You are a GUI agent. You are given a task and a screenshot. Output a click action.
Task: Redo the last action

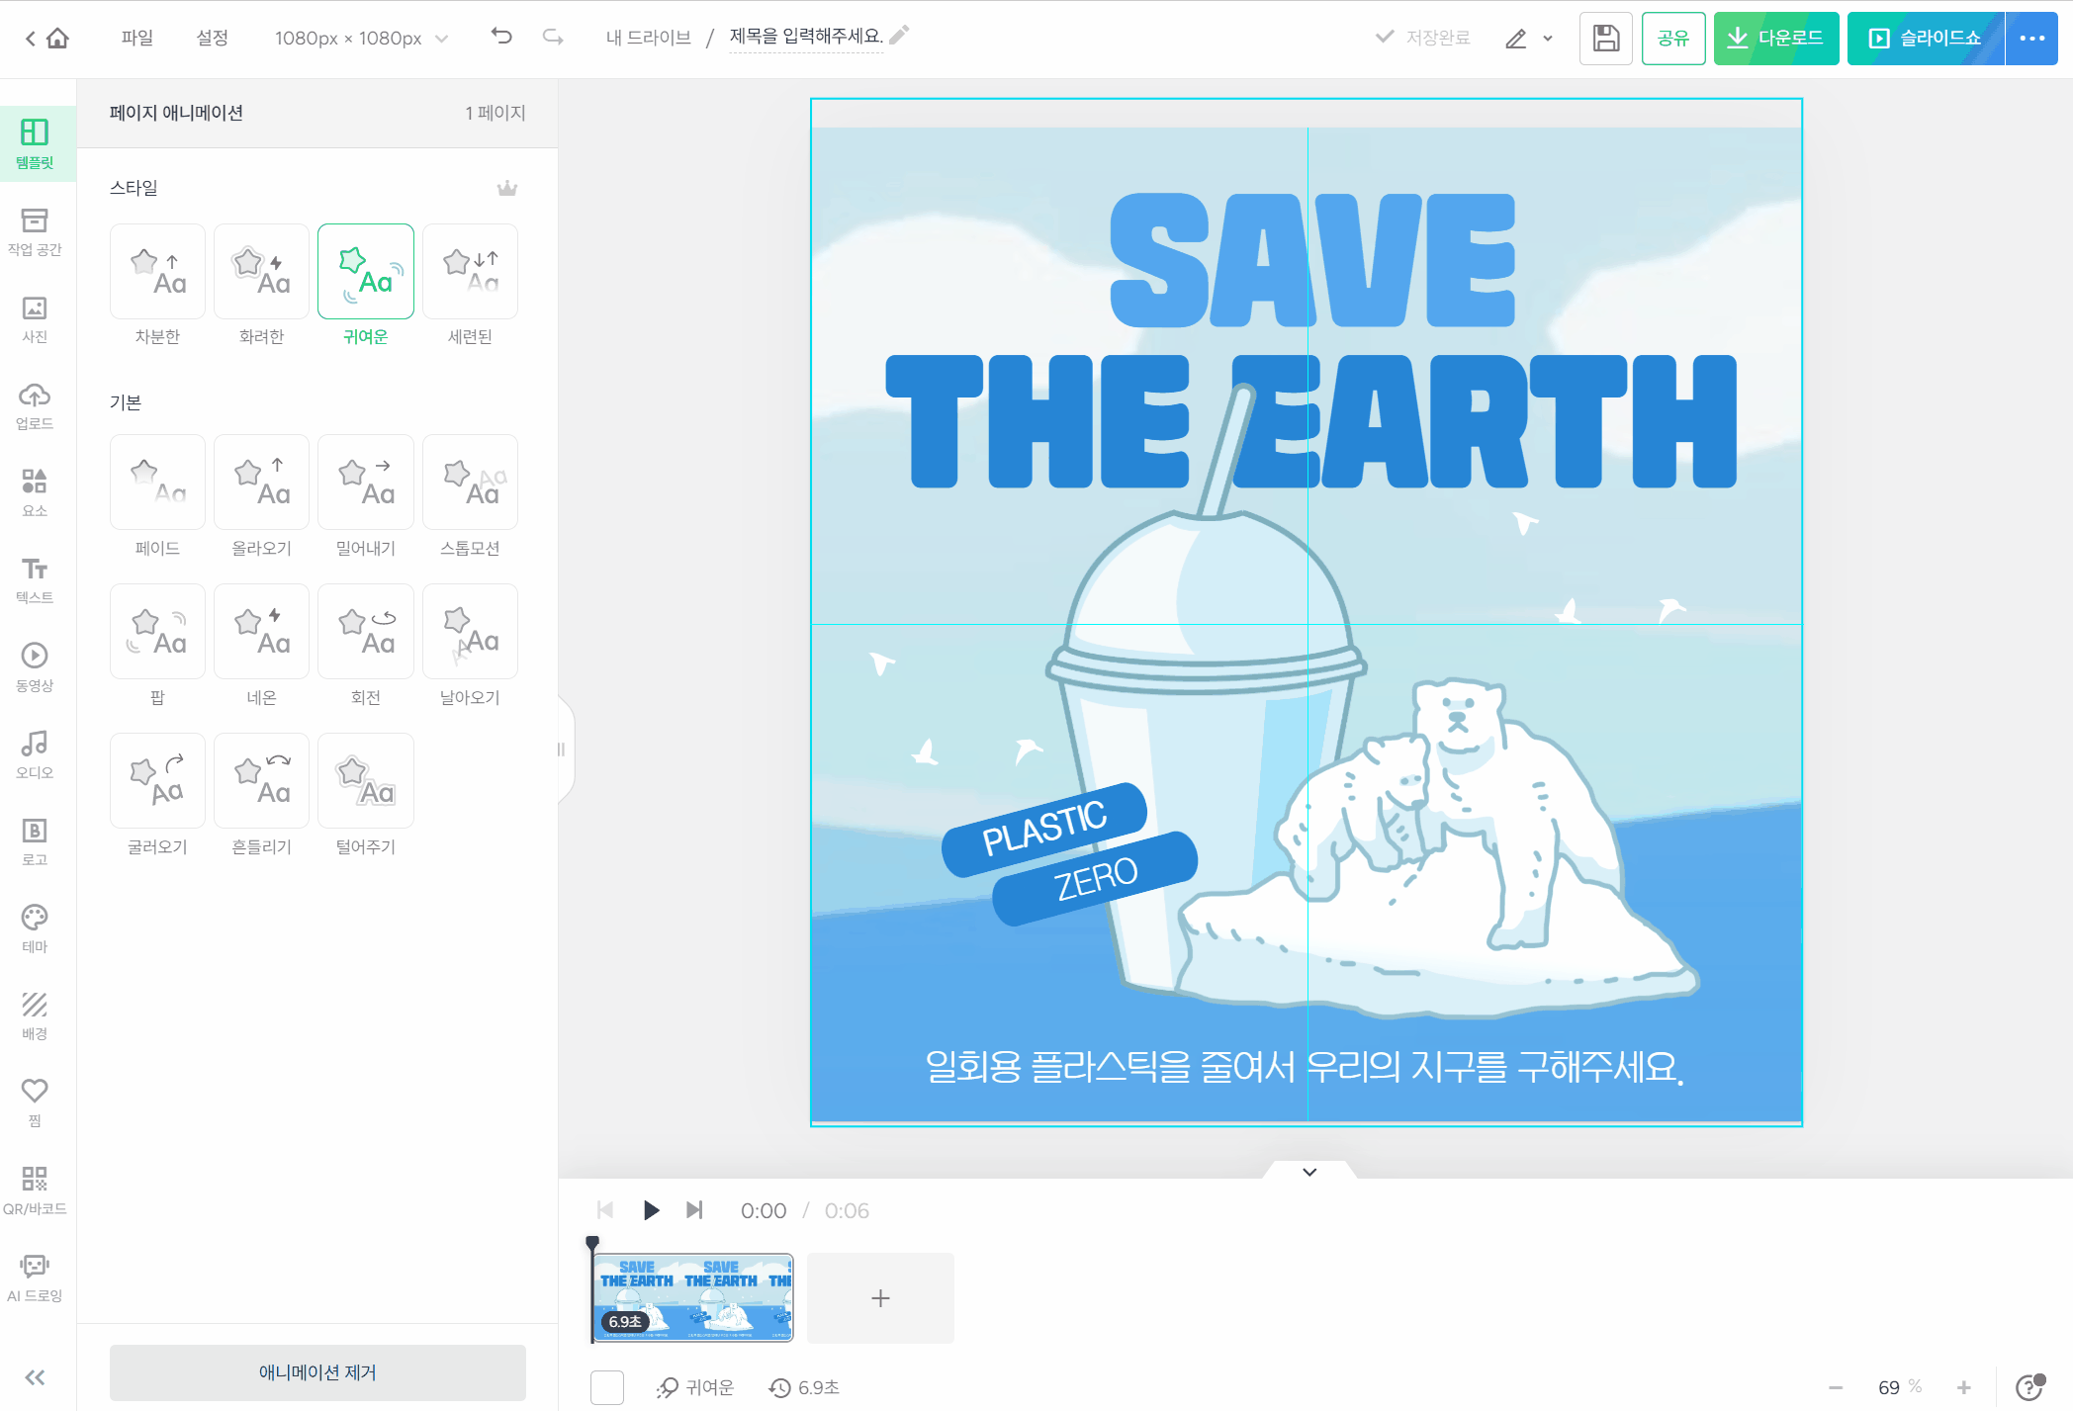(553, 37)
